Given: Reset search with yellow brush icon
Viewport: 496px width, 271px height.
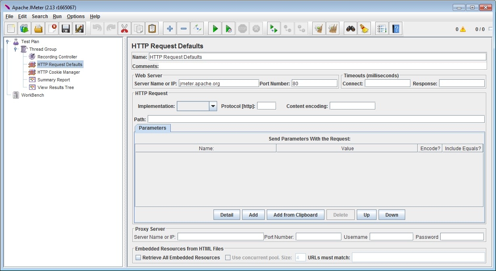Looking at the screenshot, I should pyautogui.click(x=364, y=29).
